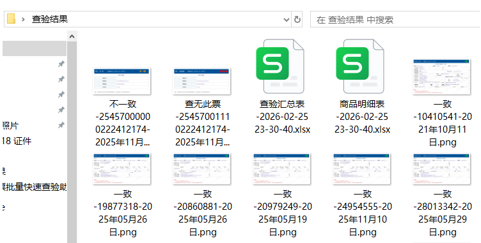Screen dimensions: 481x243
Task: Select the 一致-24954555 file name label
Action: pos(363,213)
